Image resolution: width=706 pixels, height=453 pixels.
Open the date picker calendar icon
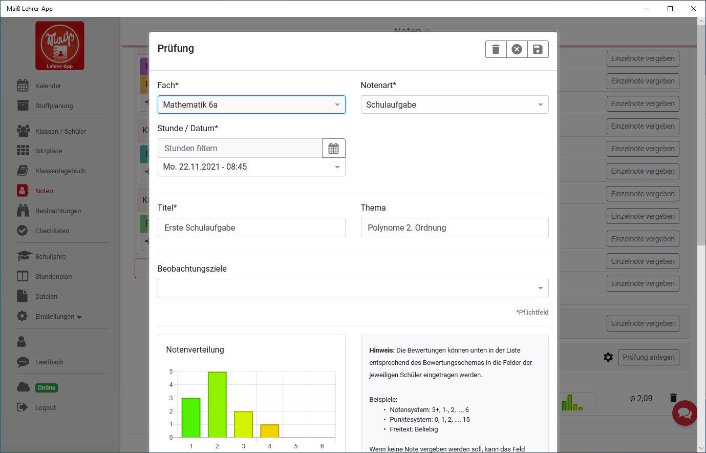tap(334, 148)
